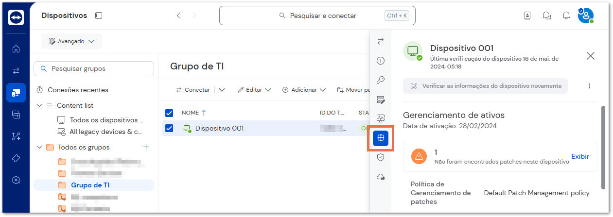The width and height of the screenshot is (613, 217).
Task: Click the details panel vertical scrollbar
Action: tap(603, 148)
